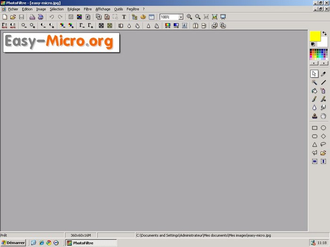The width and height of the screenshot is (330, 247).
Task: Click the Grayscale filter icon
Action: click(x=101, y=25)
